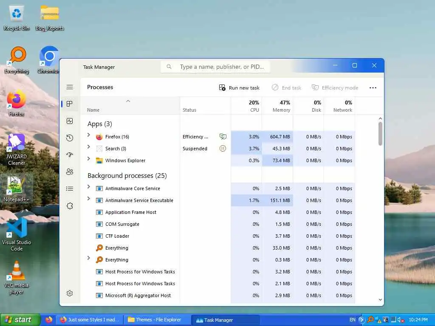Sort processes by Network column
The width and height of the screenshot is (435, 326).
[339, 106]
